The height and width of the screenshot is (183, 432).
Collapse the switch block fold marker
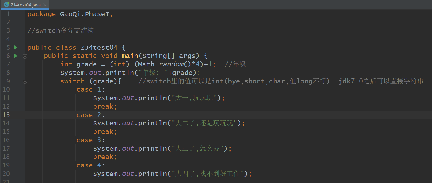25,81
